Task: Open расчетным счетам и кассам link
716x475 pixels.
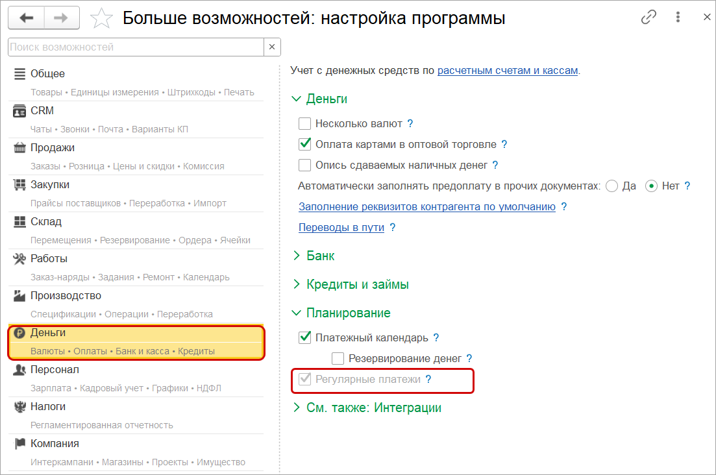Action: pyautogui.click(x=508, y=71)
